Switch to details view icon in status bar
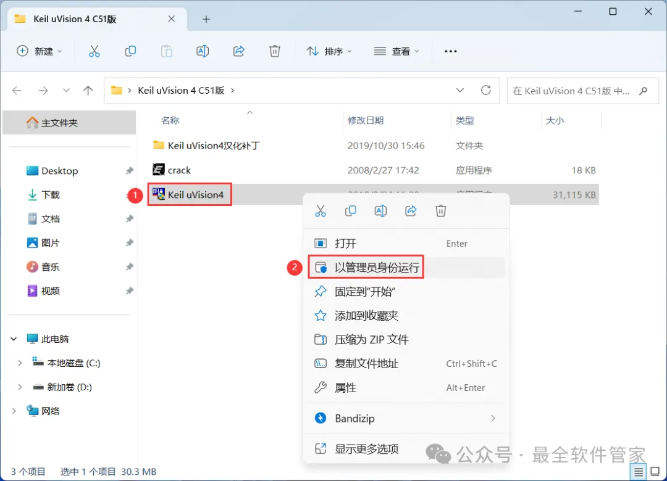Image resolution: width=667 pixels, height=481 pixels. (x=638, y=472)
